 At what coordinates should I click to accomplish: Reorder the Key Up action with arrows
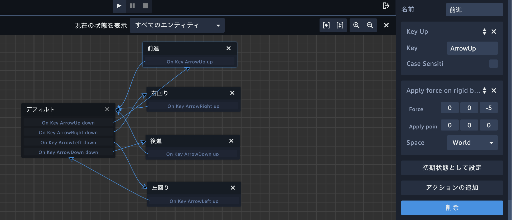[x=484, y=32]
